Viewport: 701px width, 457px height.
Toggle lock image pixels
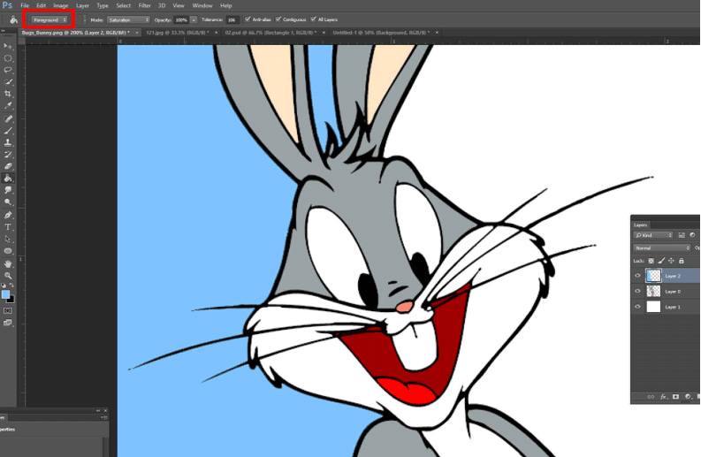[x=661, y=261]
